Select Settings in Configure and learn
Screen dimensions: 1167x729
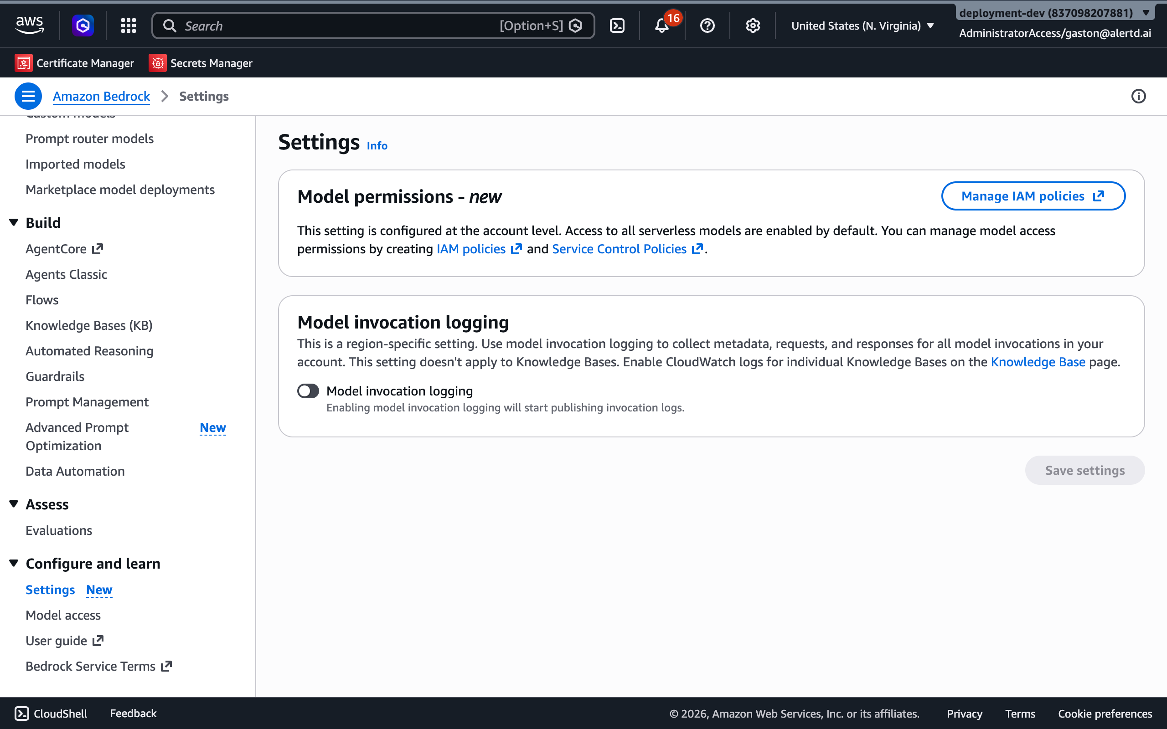click(50, 590)
